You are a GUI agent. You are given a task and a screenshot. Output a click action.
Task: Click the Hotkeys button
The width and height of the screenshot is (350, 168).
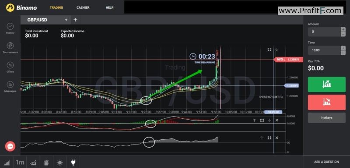pos(327,118)
